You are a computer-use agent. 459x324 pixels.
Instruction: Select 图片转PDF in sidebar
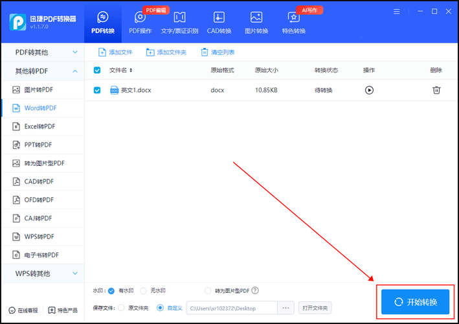click(x=43, y=89)
